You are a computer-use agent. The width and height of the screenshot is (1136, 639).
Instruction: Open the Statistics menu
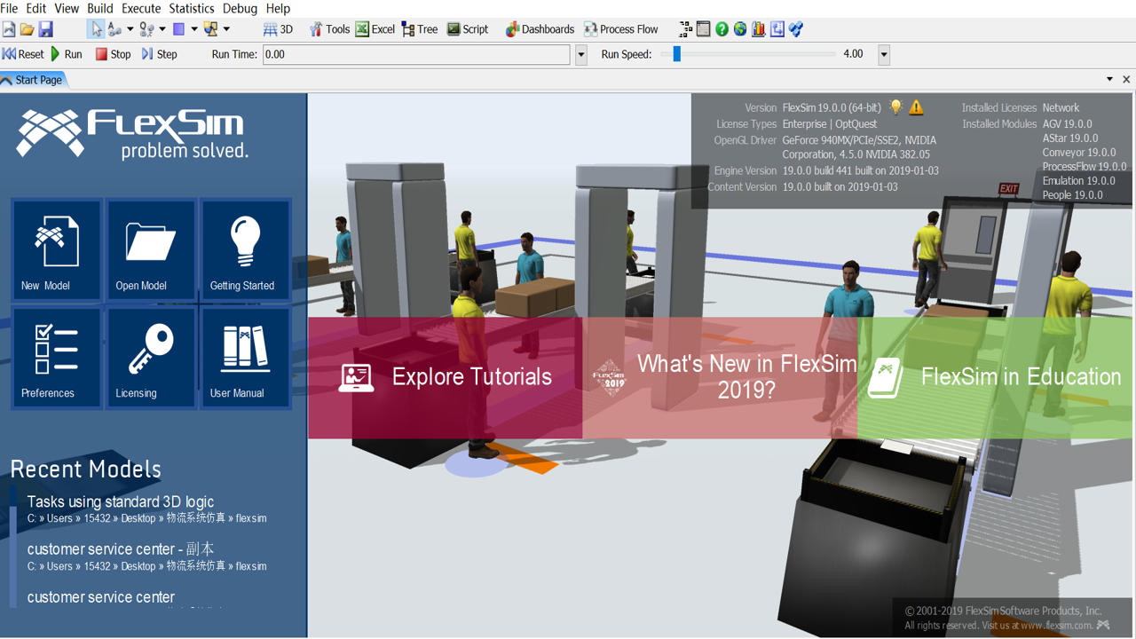click(x=192, y=8)
